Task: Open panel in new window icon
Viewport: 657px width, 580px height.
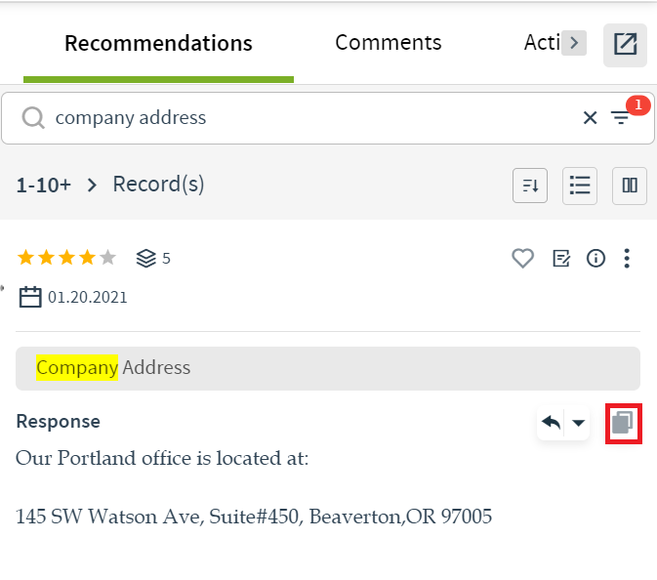Action: coord(625,45)
